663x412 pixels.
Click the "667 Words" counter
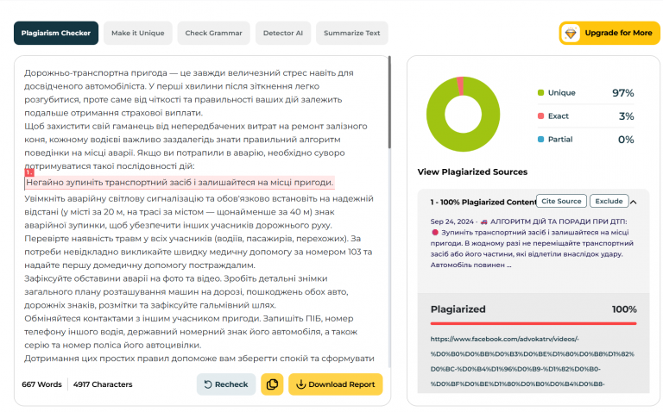(41, 384)
